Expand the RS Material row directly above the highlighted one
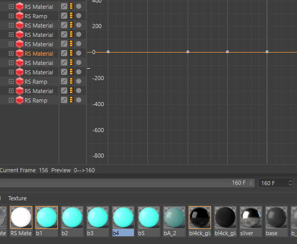The height and width of the screenshot is (244, 297). 11,44
